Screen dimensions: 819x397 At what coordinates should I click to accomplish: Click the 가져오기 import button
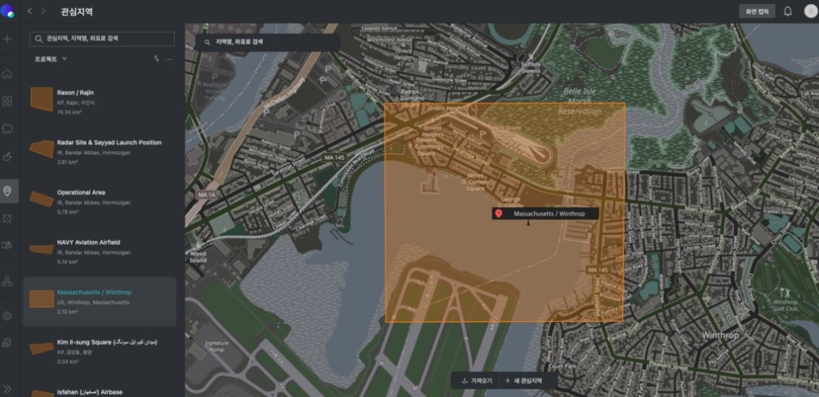pos(476,381)
